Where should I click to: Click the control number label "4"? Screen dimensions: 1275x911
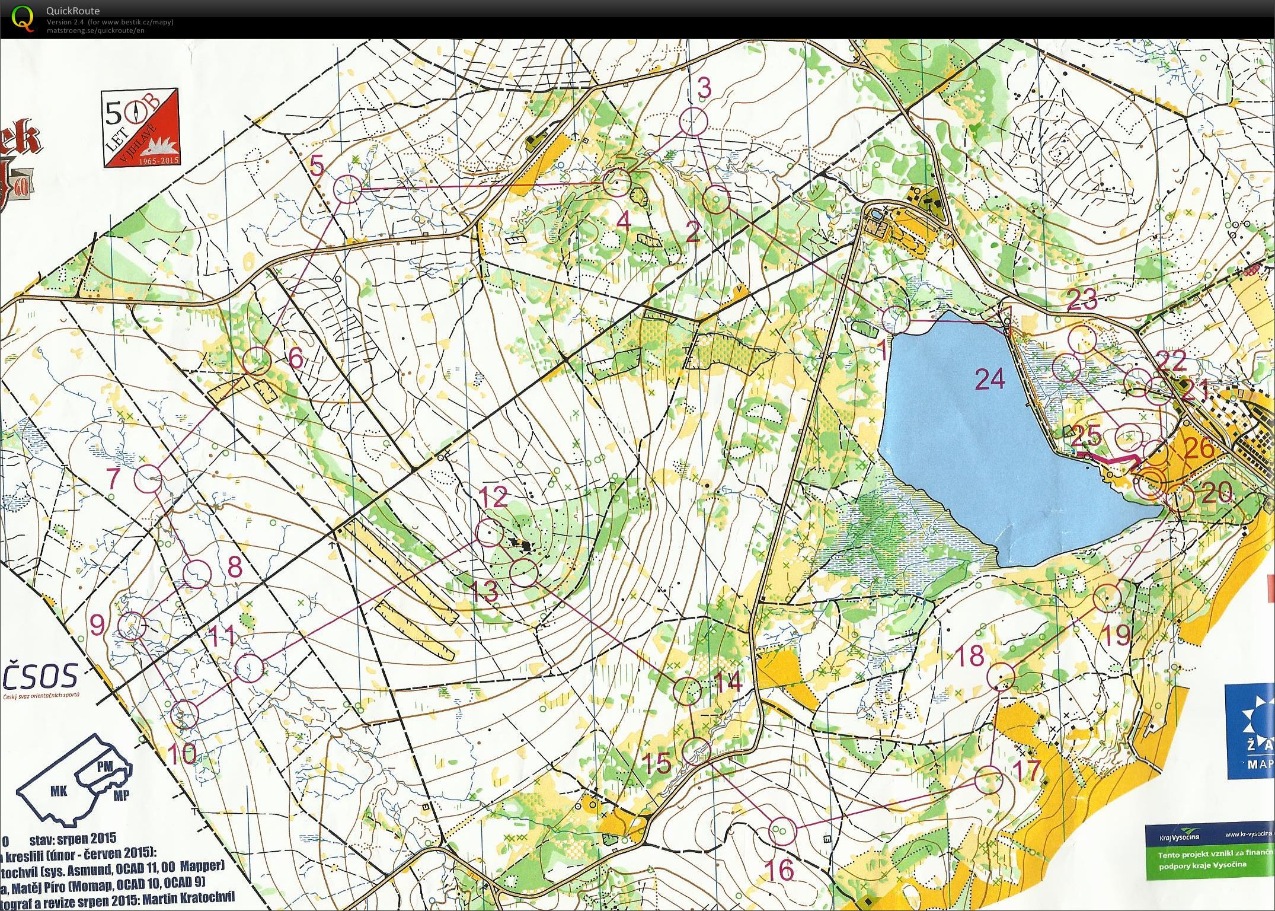pyautogui.click(x=623, y=221)
